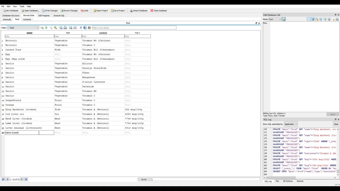Click the Go to: button
The image size is (340, 191).
[144, 180]
